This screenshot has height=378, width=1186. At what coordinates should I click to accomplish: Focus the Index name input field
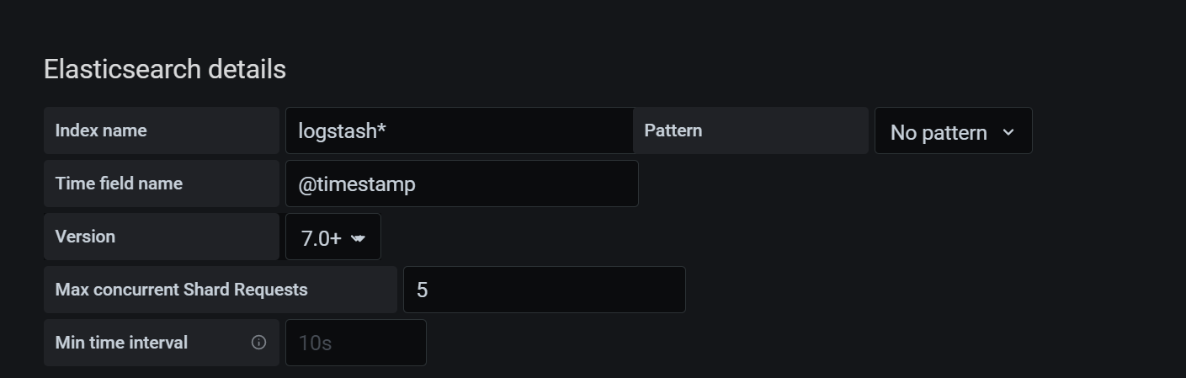click(460, 130)
